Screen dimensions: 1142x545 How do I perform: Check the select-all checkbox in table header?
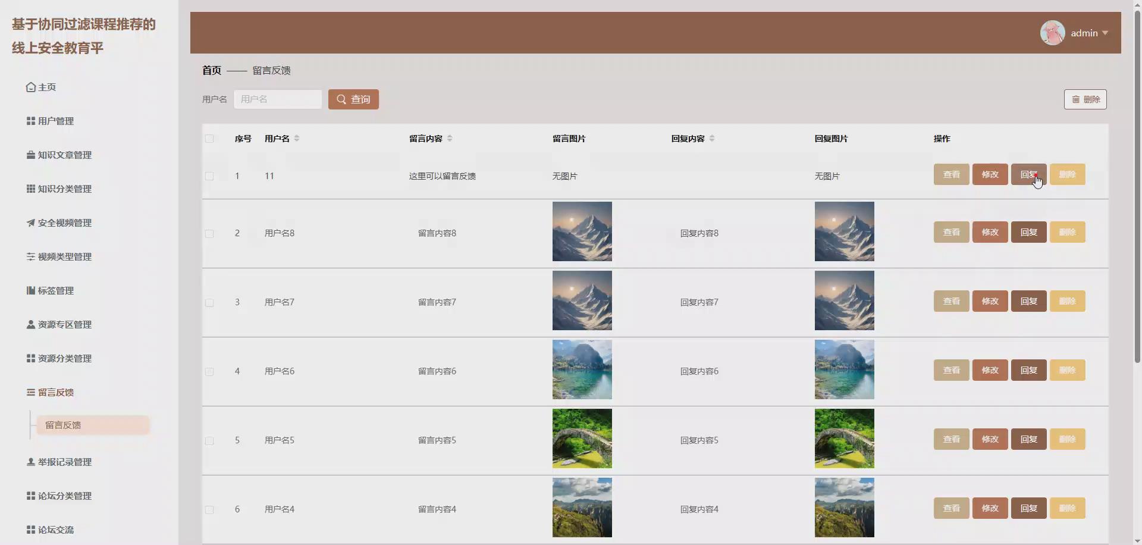[209, 139]
